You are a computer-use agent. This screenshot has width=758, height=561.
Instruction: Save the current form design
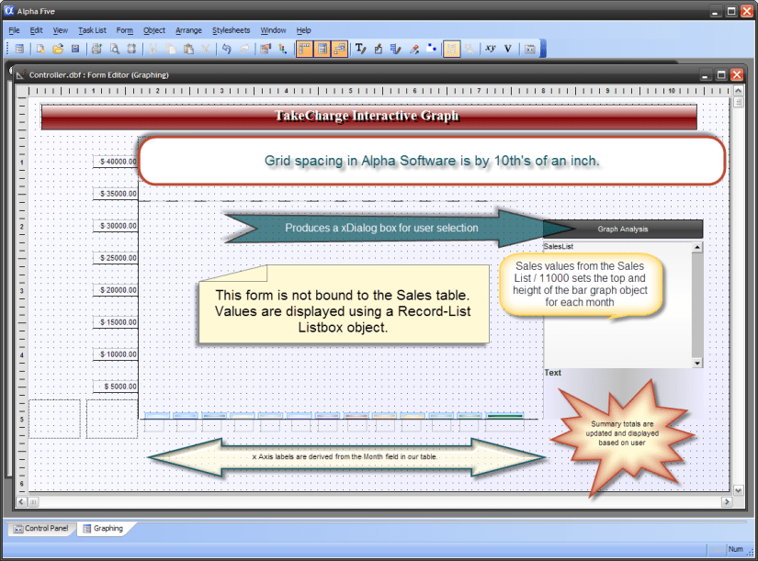click(75, 49)
